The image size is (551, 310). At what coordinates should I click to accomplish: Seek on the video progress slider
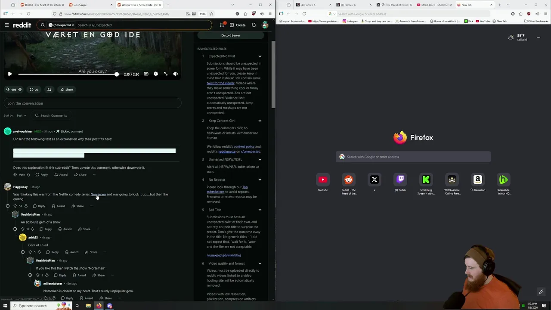(68, 74)
